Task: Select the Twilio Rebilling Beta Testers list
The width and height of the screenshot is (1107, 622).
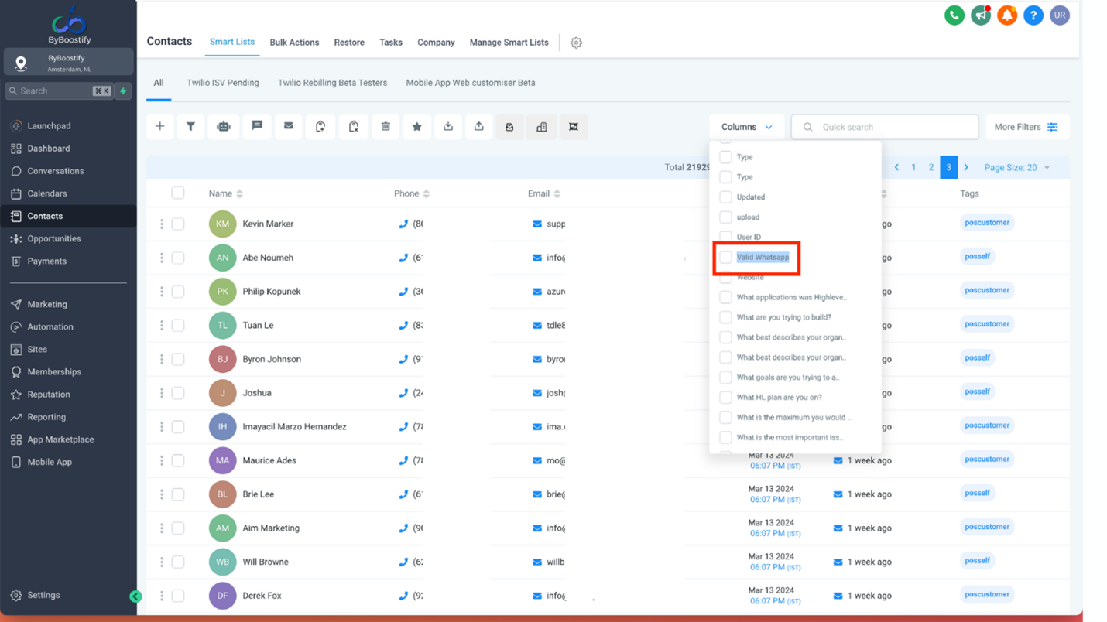Action: pos(333,83)
